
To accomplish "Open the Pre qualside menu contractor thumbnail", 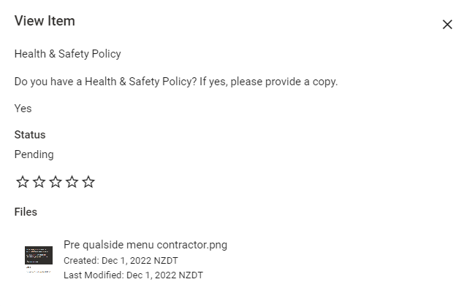I will tap(39, 259).
